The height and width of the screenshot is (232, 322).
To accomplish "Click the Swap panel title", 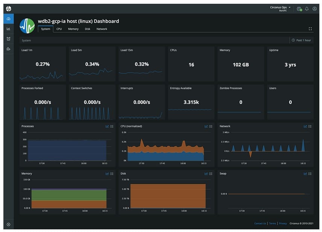I will click(x=223, y=174).
